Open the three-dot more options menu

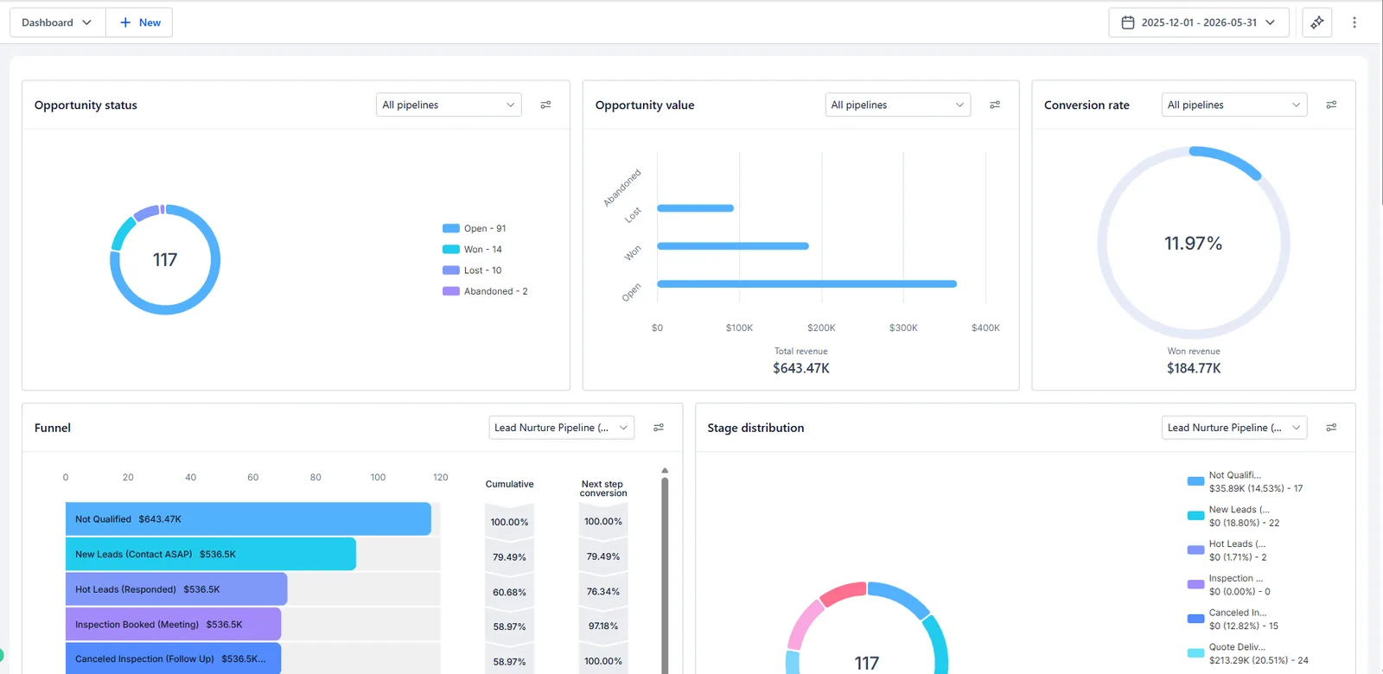[1354, 22]
